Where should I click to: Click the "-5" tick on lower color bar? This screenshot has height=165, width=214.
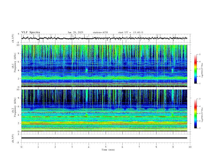point(199,114)
